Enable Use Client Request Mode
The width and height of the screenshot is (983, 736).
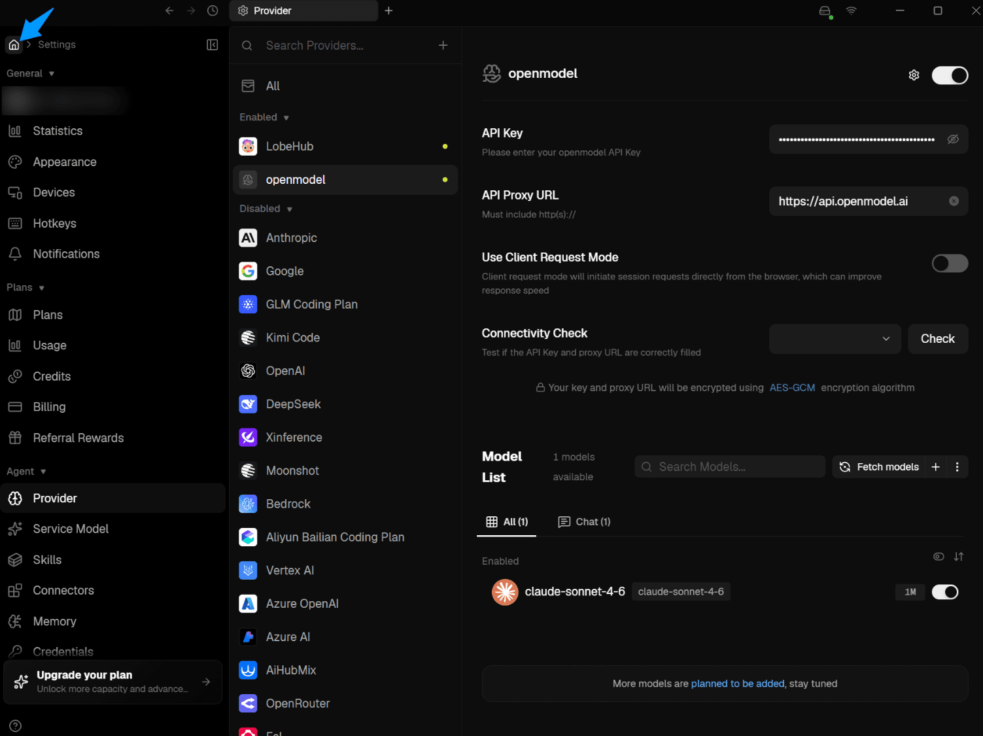tap(950, 264)
